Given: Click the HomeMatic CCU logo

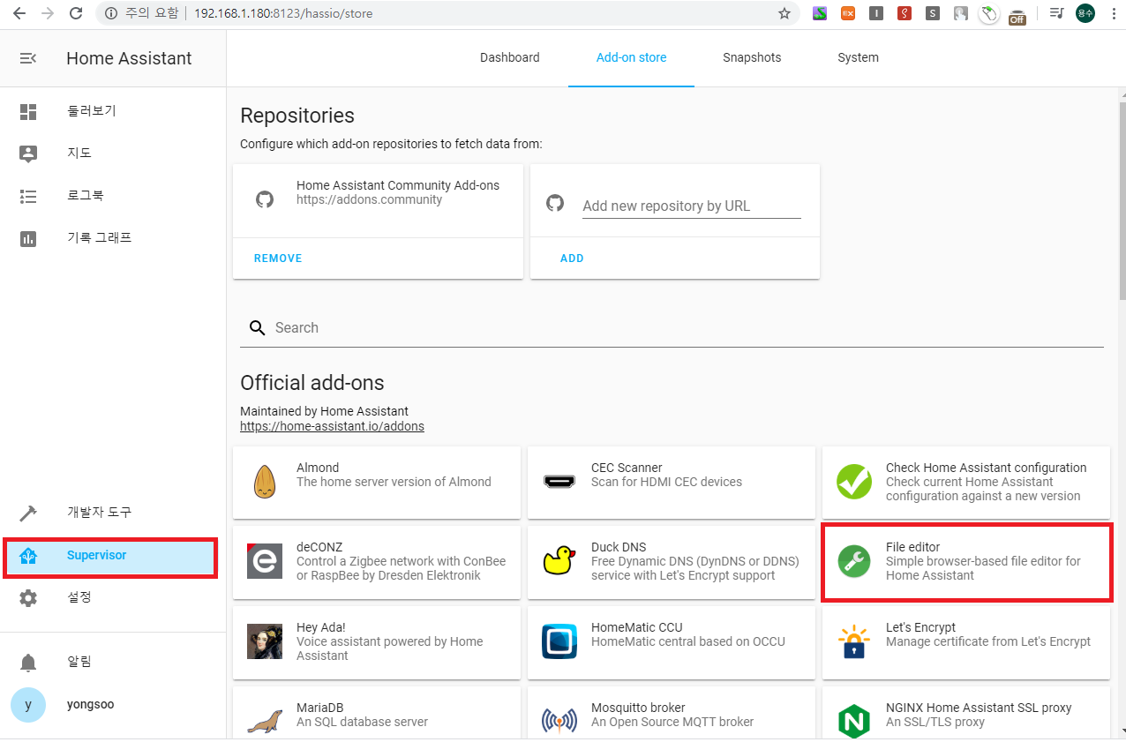Looking at the screenshot, I should [x=559, y=641].
